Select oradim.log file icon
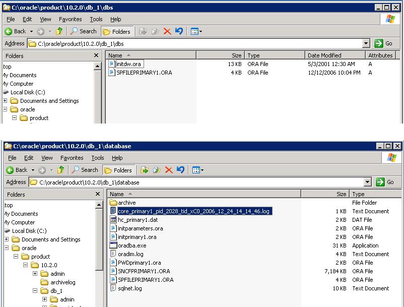Screen dimensions: 404x307 tap(113, 254)
